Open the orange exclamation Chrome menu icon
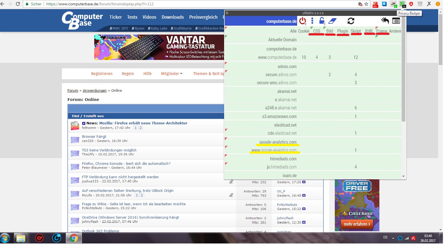 point(438,4)
